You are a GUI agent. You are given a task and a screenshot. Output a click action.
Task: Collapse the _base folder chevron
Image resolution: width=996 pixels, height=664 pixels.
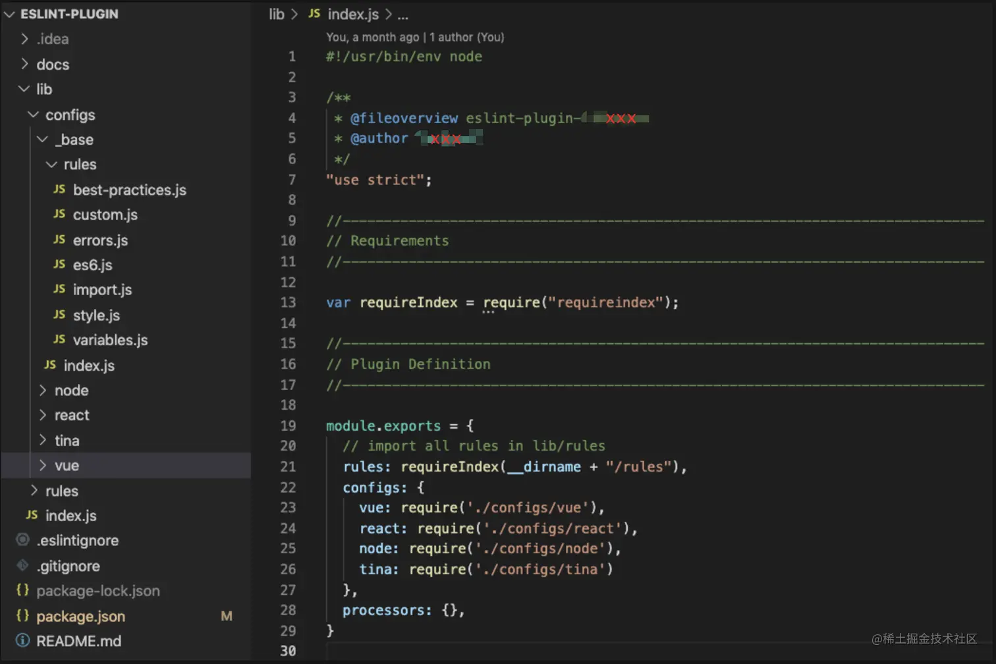pos(43,140)
